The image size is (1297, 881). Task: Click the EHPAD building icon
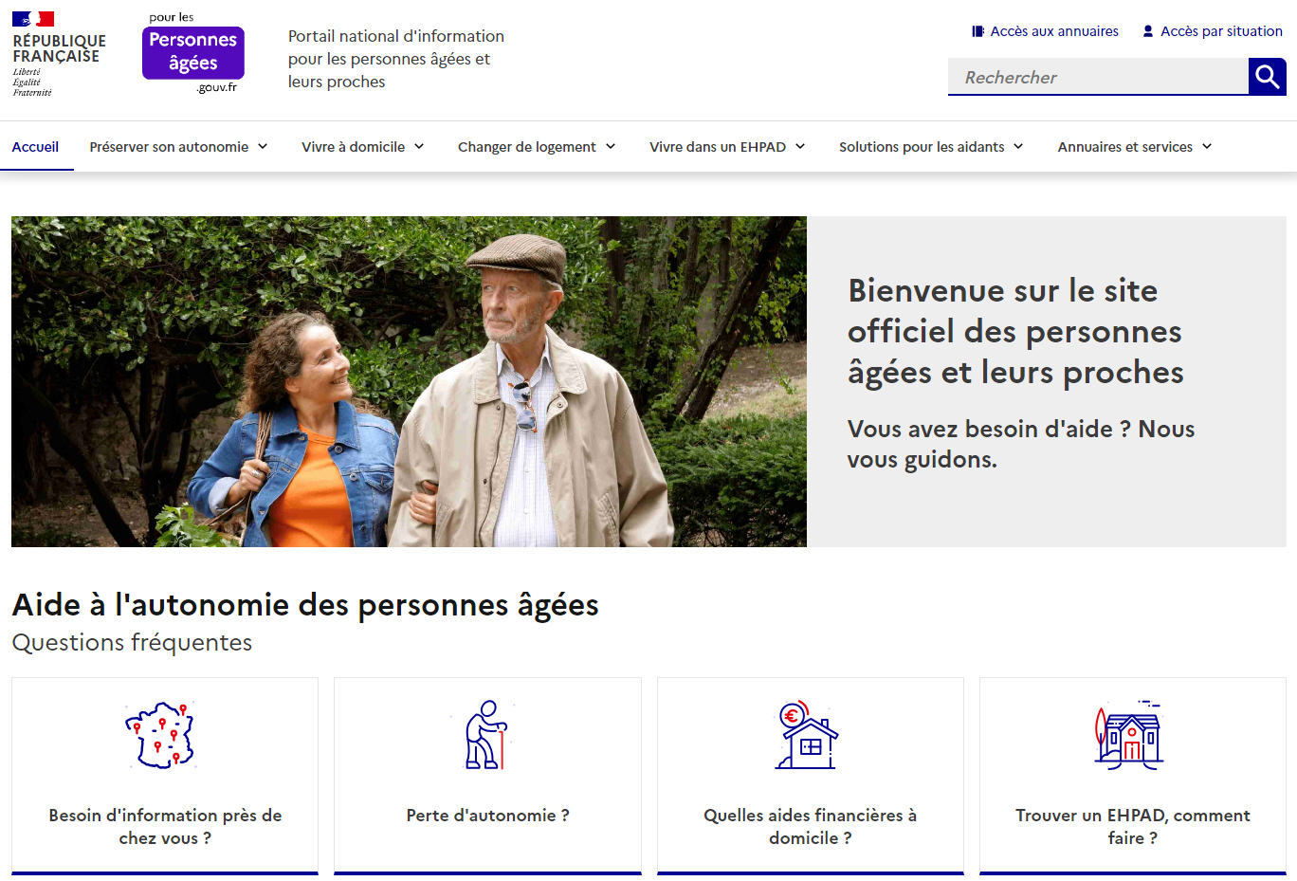point(1130,735)
